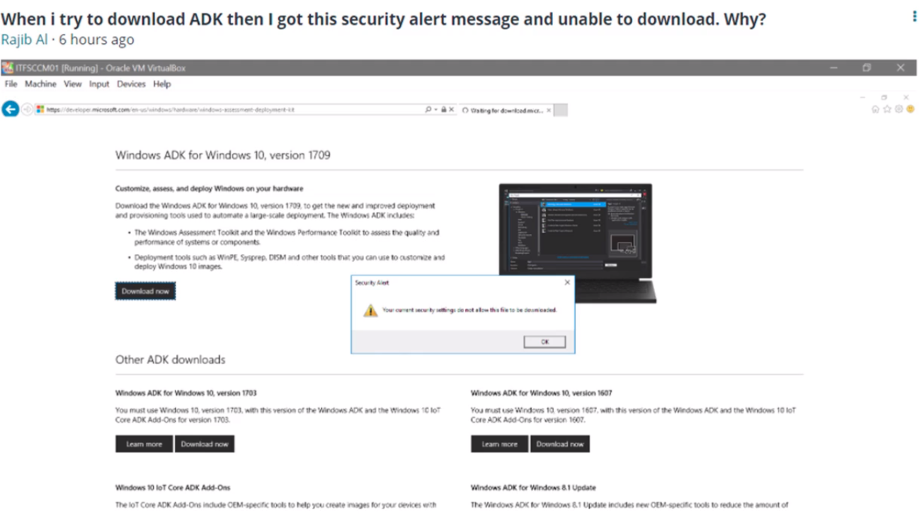Open the browser home icon
Viewport: 919px width, 527px height.
pos(876,109)
